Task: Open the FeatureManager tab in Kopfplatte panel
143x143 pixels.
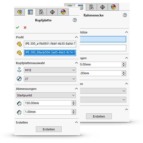Action: pos(19,12)
